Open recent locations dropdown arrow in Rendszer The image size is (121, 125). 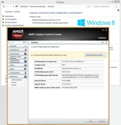point(10,6)
